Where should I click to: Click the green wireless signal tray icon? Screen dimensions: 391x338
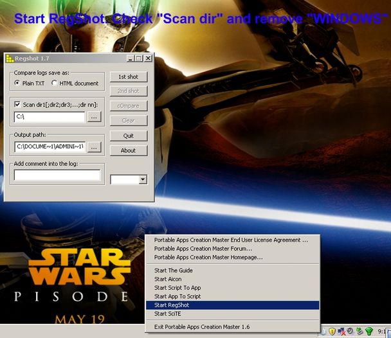[369, 332]
